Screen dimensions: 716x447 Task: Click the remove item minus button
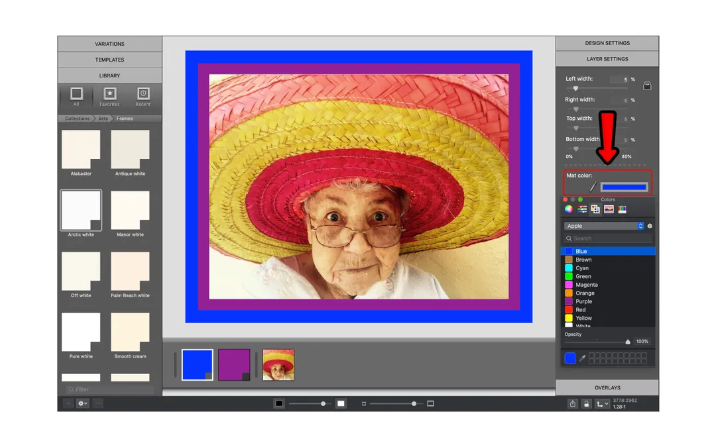point(97,403)
